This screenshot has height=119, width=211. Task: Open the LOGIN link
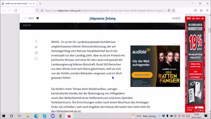point(176,18)
